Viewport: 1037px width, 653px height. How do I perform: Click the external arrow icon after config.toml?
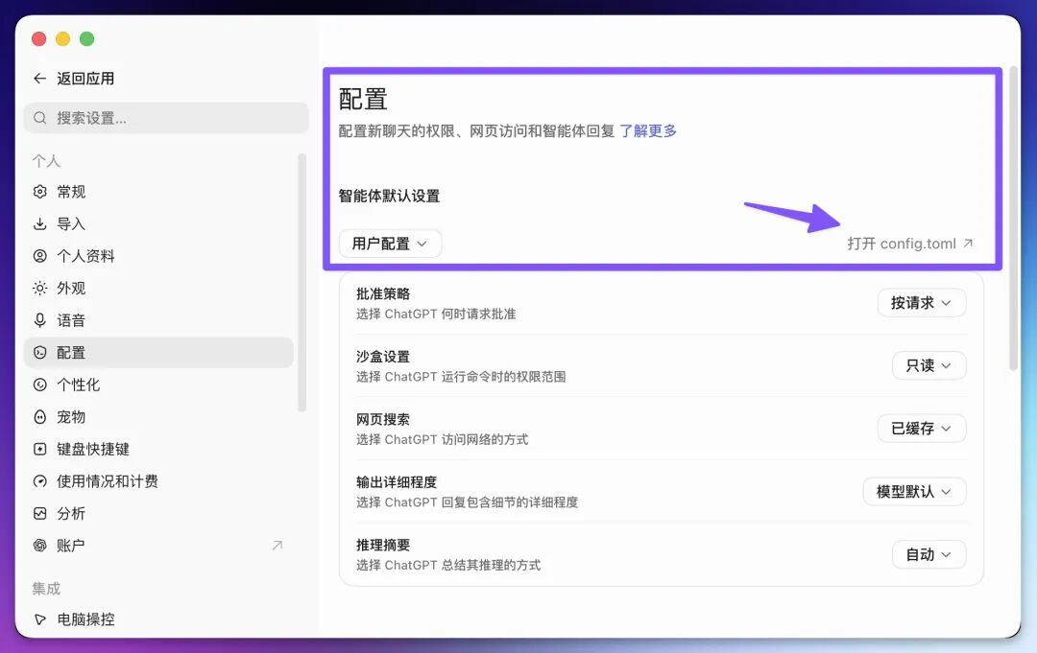[968, 243]
